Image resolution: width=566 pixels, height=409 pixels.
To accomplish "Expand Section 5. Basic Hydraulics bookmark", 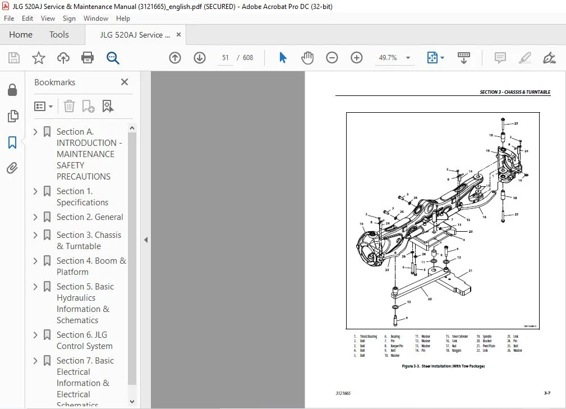I will [35, 287].
